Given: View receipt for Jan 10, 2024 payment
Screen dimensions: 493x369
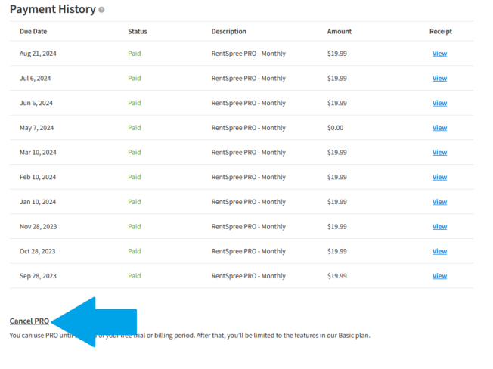Looking at the screenshot, I should tap(439, 202).
